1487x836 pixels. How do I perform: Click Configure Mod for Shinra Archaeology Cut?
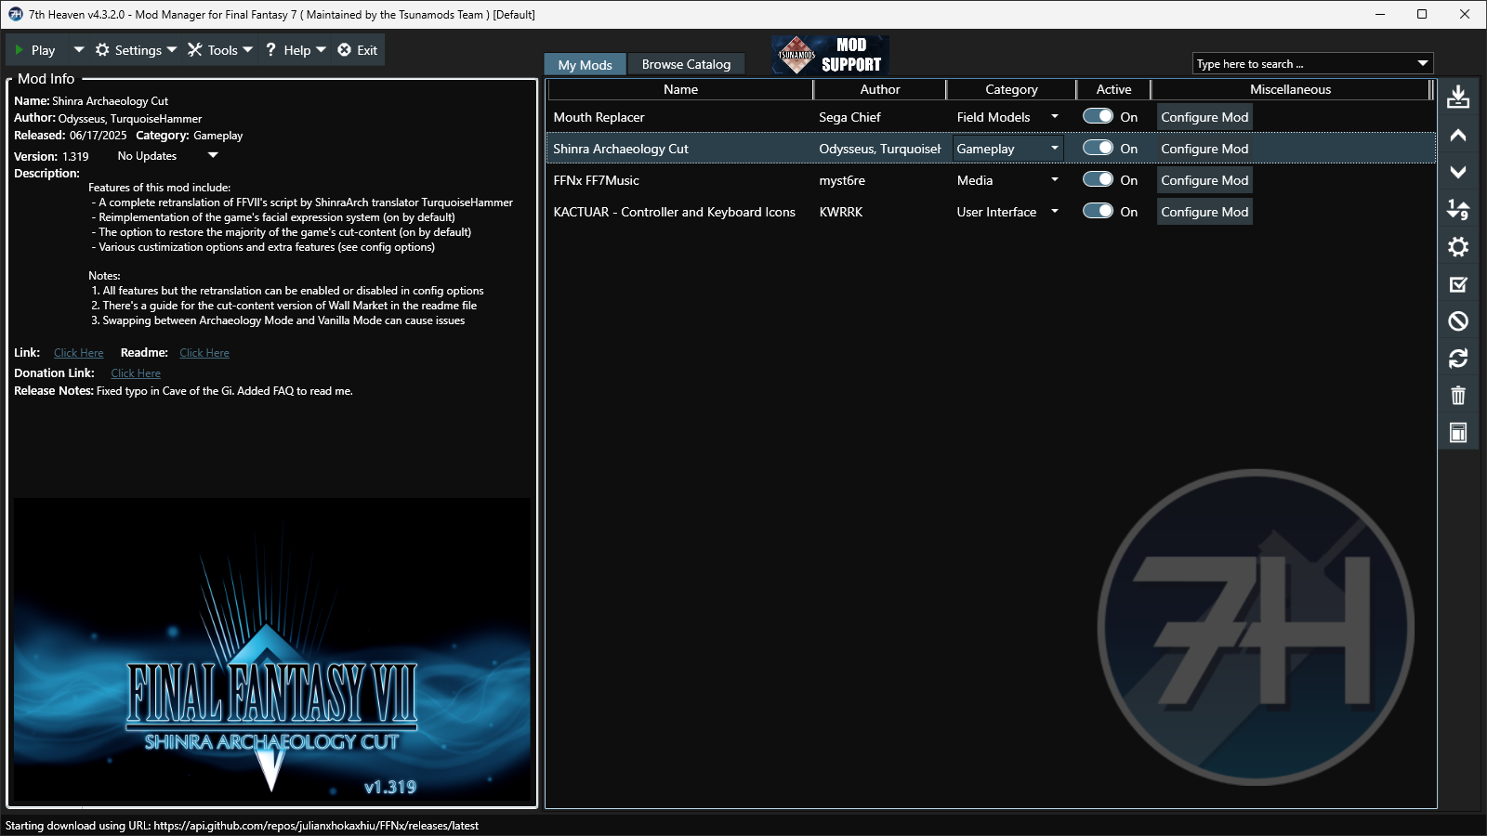[1204, 149]
